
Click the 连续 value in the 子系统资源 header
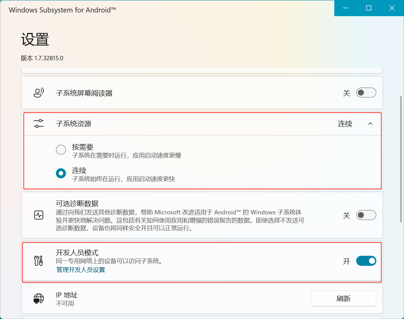tap(345, 124)
